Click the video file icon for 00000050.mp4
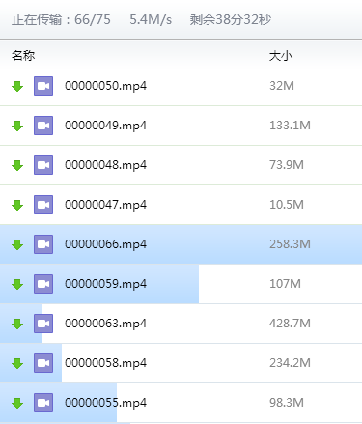This screenshot has height=424, width=362. [43, 86]
